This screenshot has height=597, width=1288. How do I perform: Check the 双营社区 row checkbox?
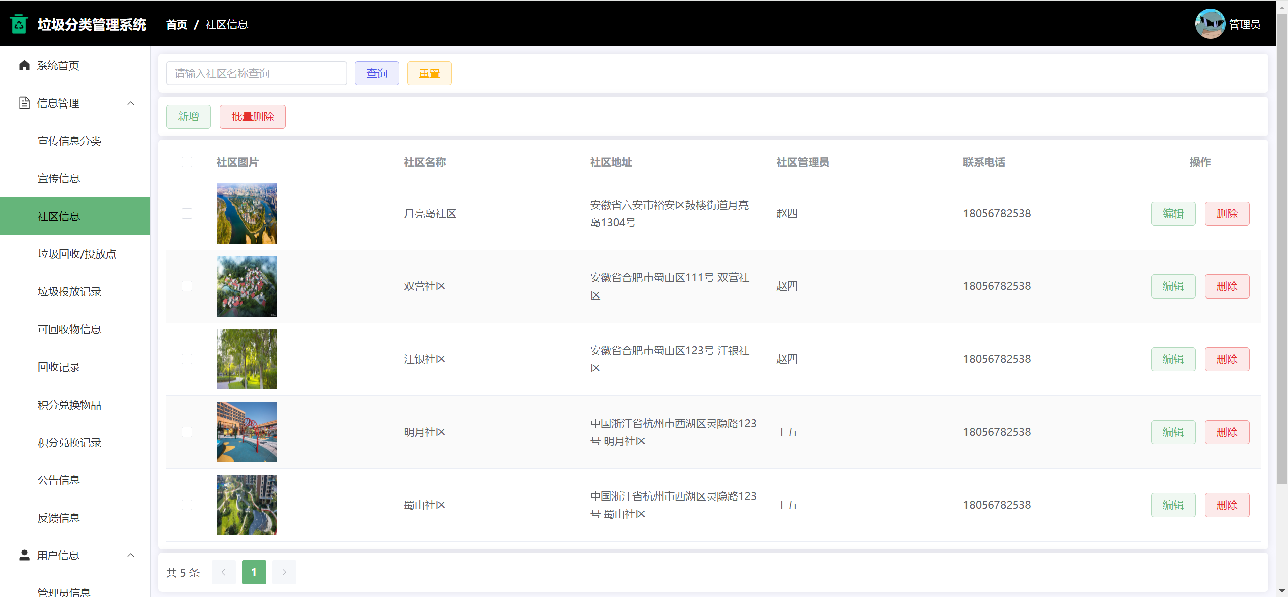click(187, 286)
